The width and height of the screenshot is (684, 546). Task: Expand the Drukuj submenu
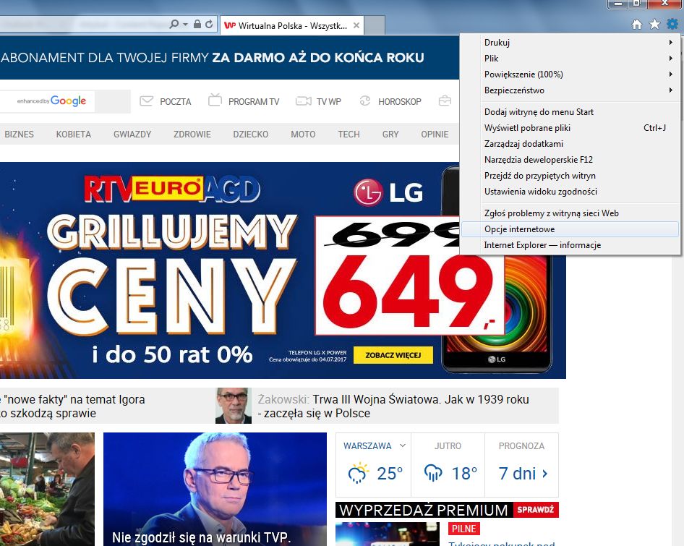[x=570, y=43]
